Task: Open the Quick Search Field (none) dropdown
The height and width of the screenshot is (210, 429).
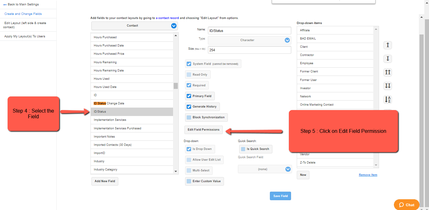Action: 265,169
